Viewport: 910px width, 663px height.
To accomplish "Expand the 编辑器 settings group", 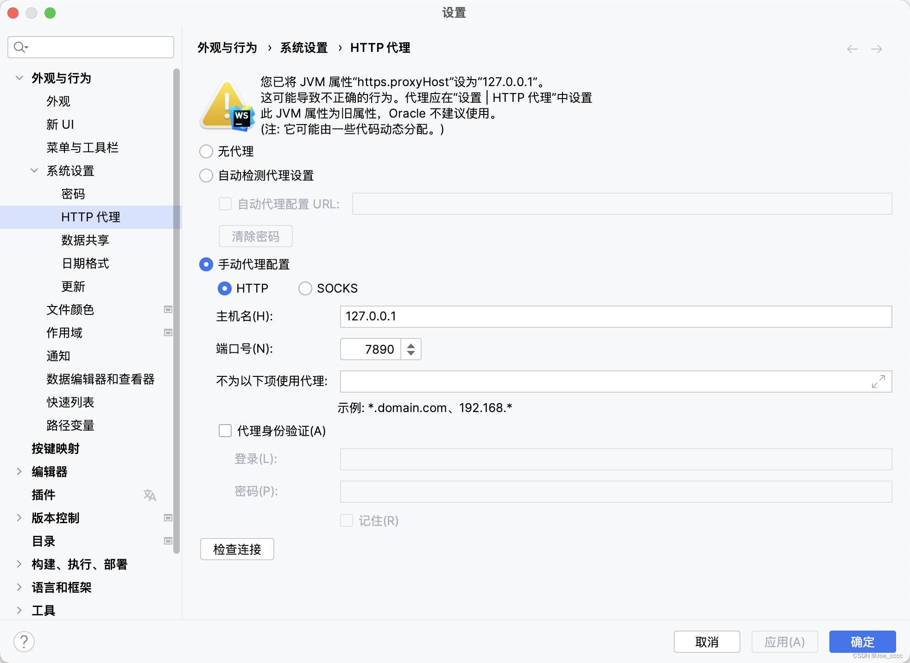I will coord(19,471).
